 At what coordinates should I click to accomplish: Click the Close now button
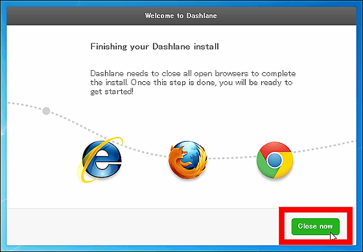point(315,226)
